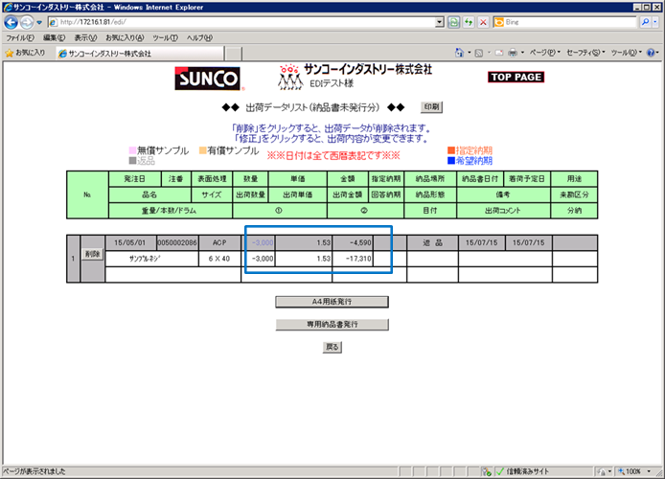Open the recent pages dropdown beside Forward
Viewport: 665px width, 479px height.
(x=39, y=22)
